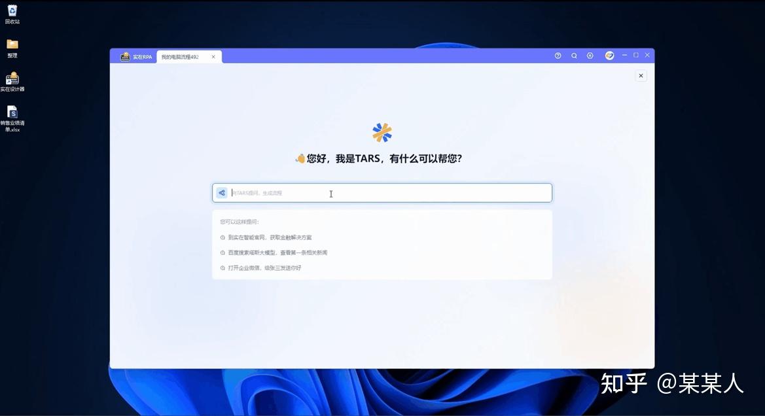Open the 整理 folder on the desktop
The width and height of the screenshot is (765, 416).
coord(12,44)
